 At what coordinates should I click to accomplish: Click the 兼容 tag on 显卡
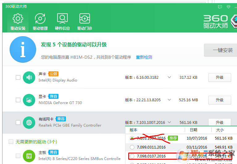(x=53, y=96)
